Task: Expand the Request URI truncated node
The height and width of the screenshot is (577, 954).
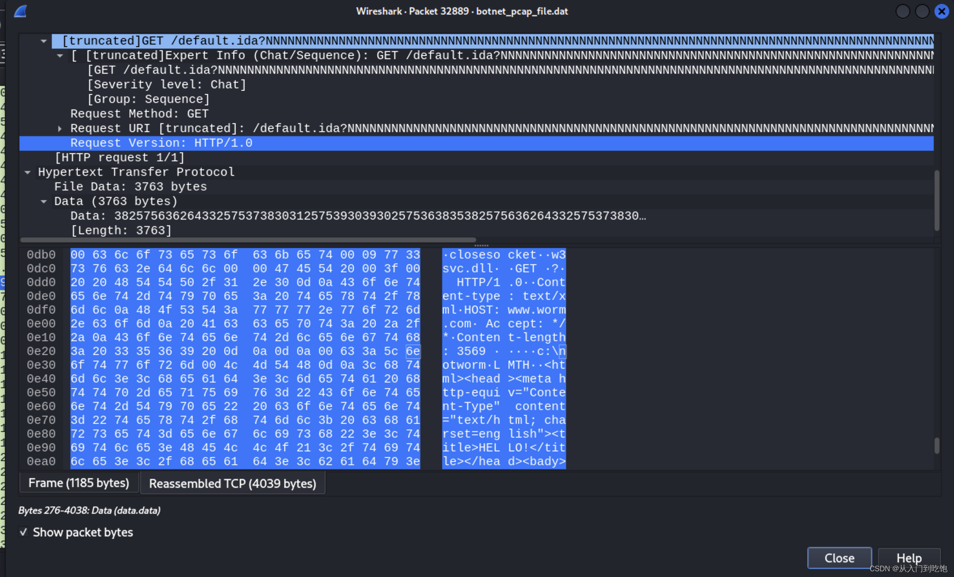Action: coord(60,128)
